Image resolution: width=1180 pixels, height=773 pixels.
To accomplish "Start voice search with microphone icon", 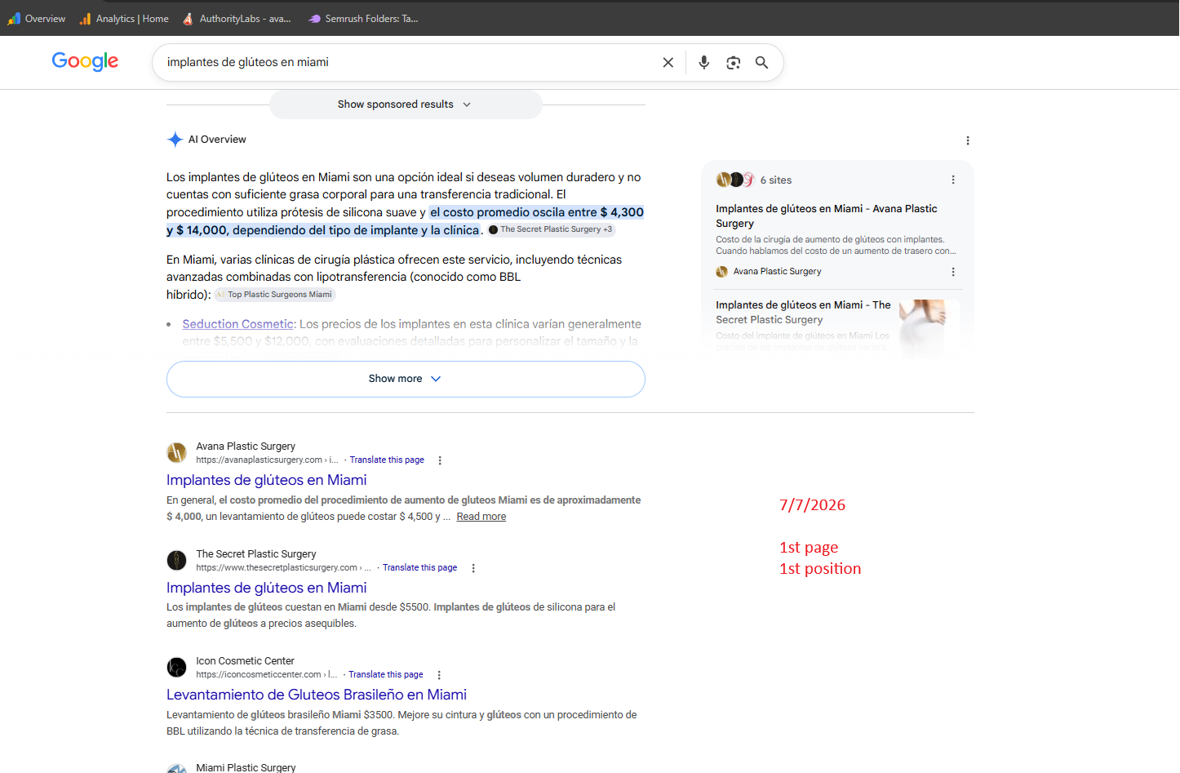I will [x=704, y=63].
